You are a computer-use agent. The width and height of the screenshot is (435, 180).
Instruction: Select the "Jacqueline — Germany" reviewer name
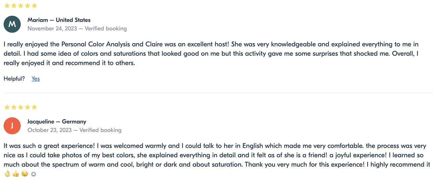(57, 122)
